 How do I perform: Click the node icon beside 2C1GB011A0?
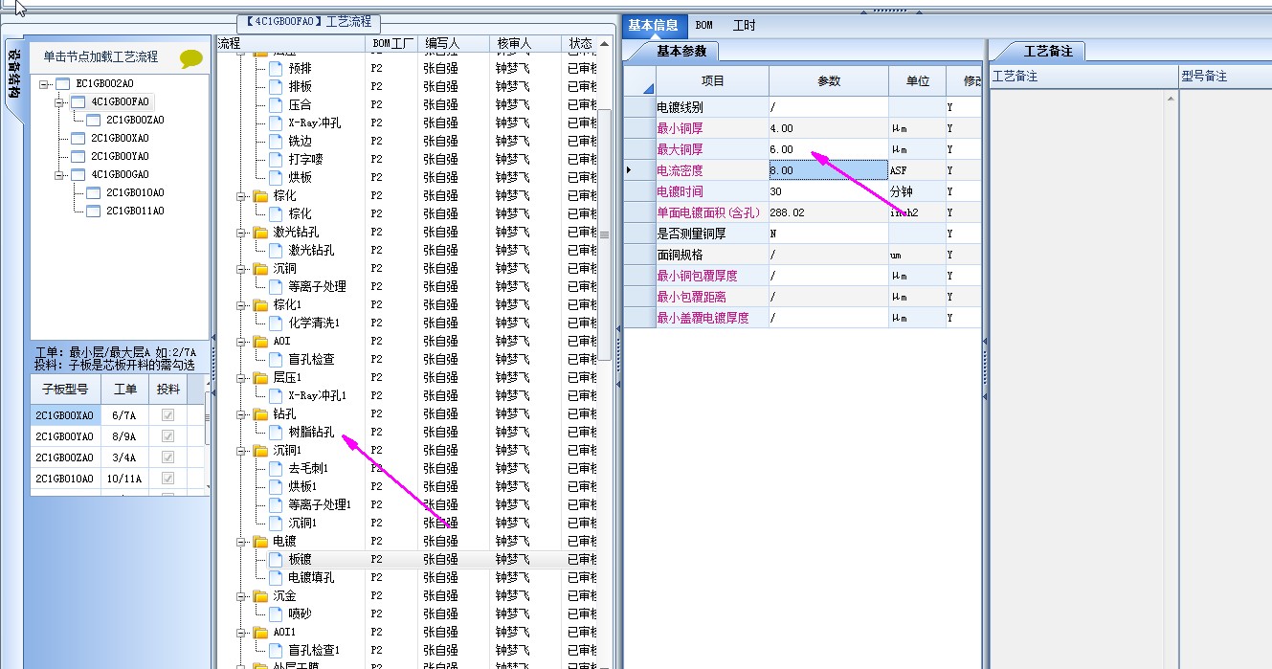94,211
